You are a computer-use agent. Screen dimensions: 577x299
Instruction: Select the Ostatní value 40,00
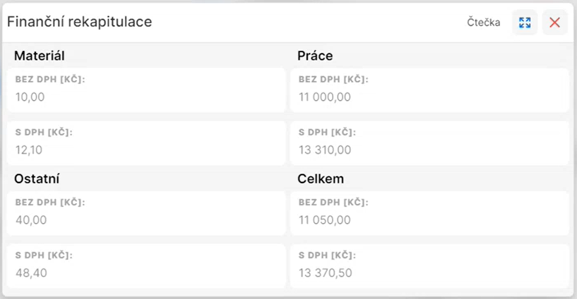point(31,220)
